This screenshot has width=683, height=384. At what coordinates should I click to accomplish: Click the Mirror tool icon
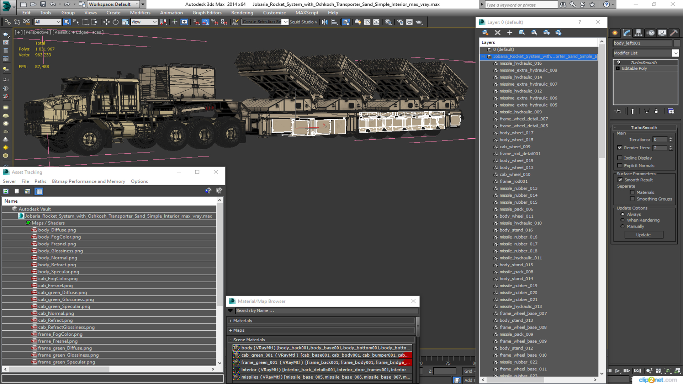(x=324, y=22)
